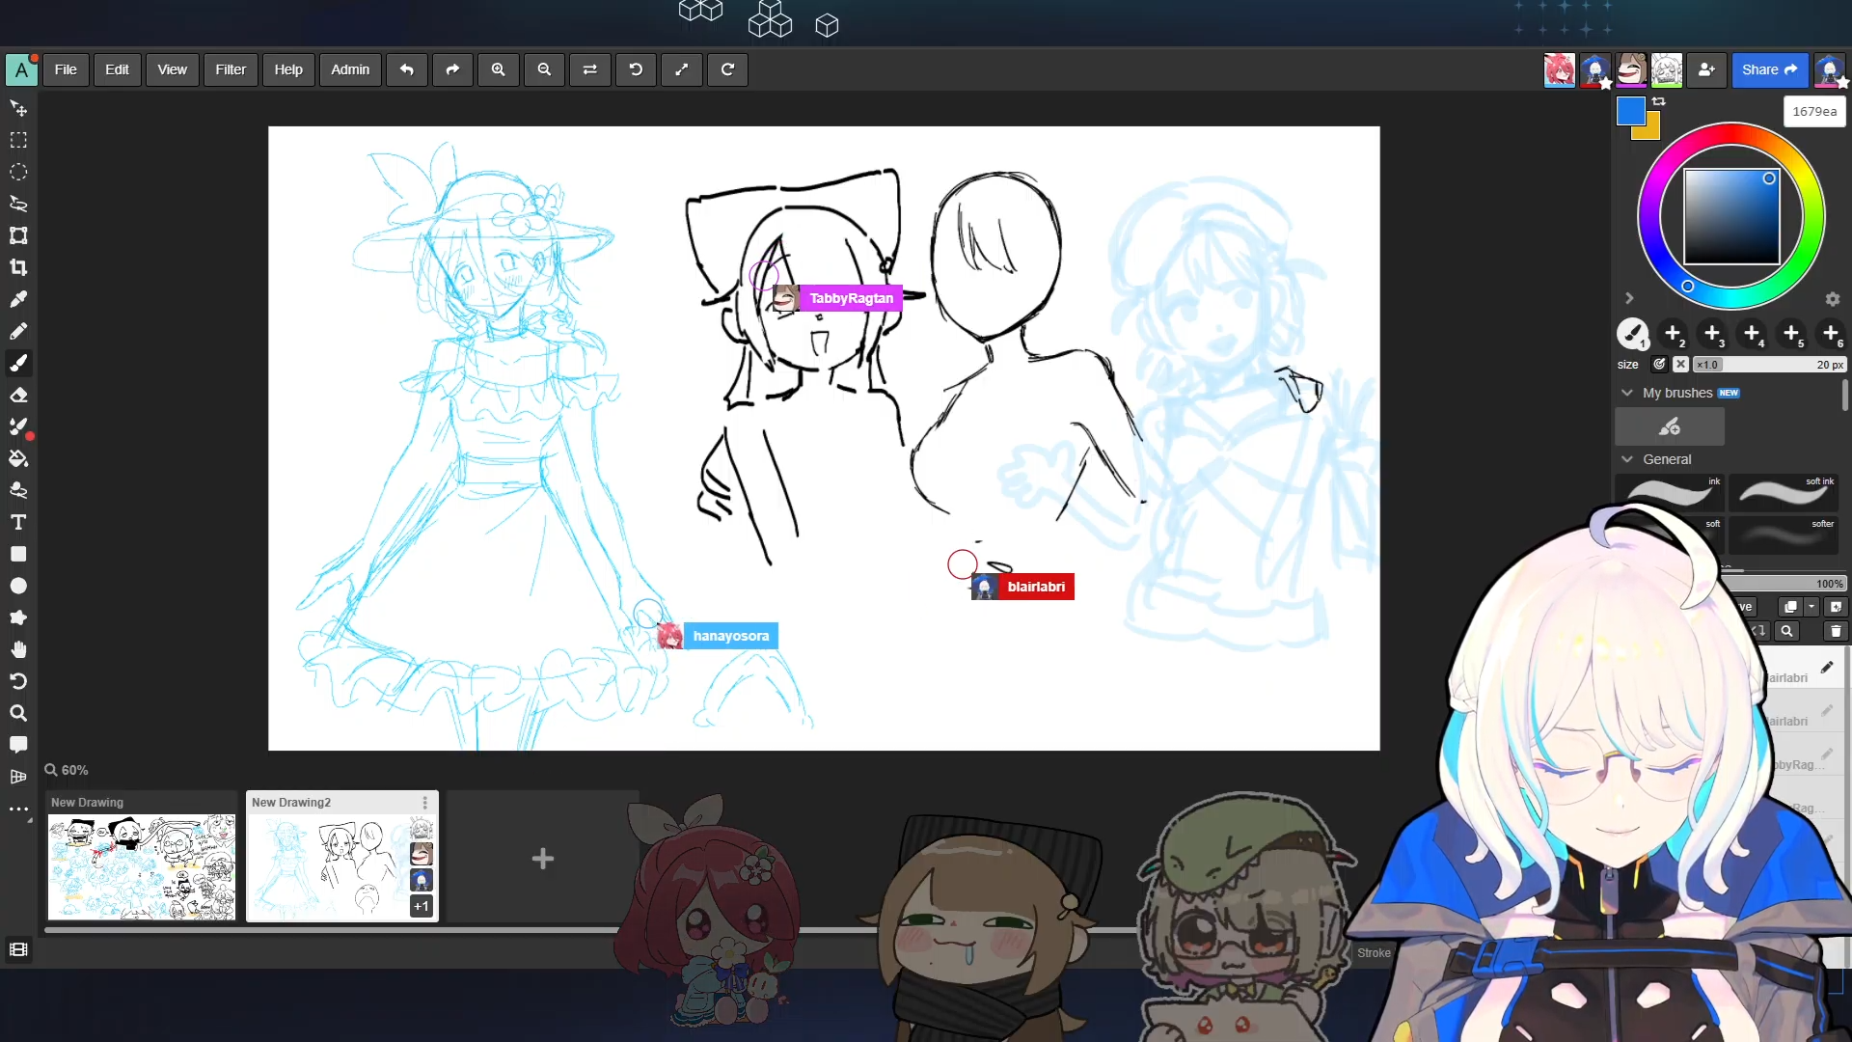Image resolution: width=1852 pixels, height=1042 pixels.
Task: Select the Eyedropper tool
Action: pos(18,299)
